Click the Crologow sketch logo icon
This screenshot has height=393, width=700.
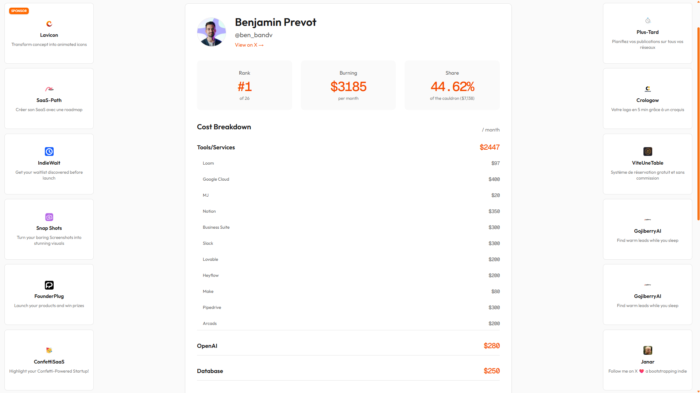click(x=647, y=89)
